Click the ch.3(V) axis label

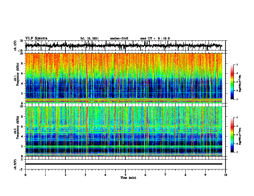click(x=15, y=164)
